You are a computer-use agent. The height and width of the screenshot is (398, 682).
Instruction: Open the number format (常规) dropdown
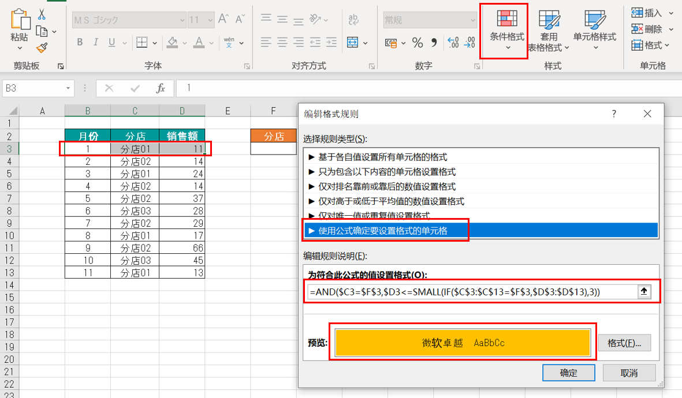472,20
